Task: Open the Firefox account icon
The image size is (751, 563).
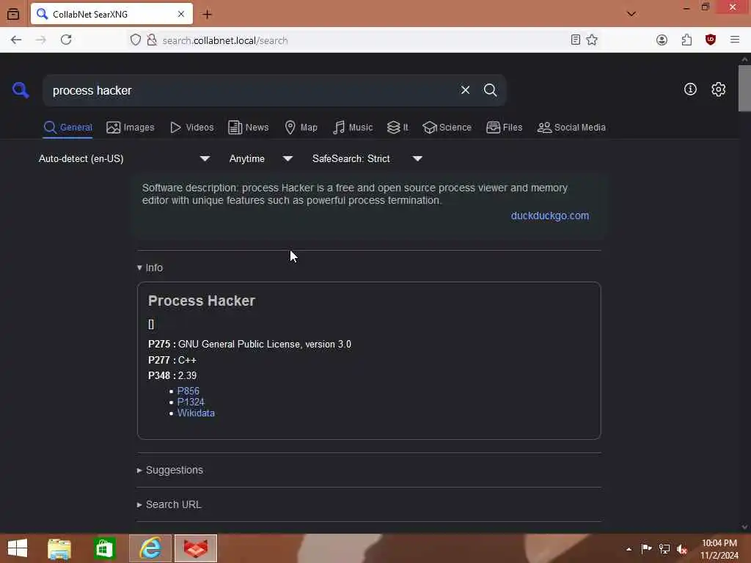Action: [x=662, y=40]
